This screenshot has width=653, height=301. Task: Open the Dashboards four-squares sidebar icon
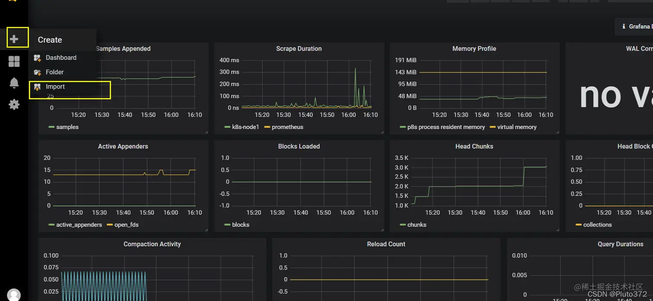coord(14,62)
